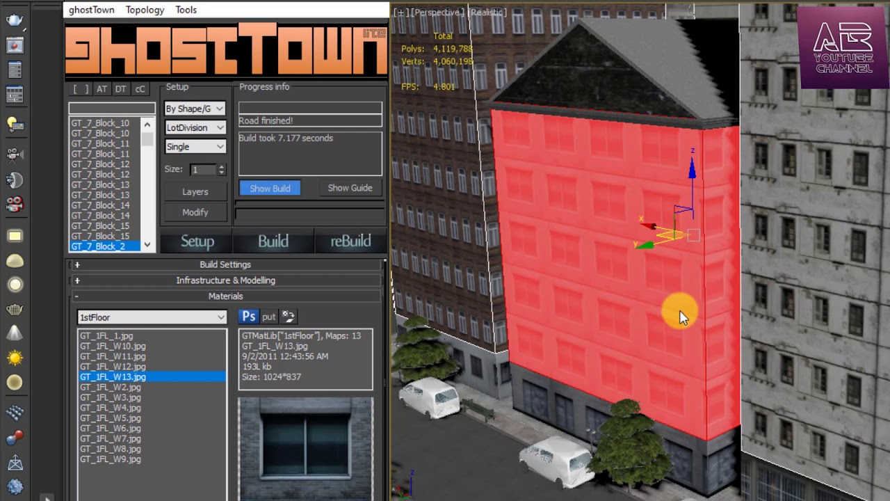Viewport: 890px width, 501px height.
Task: Open the Tools menu
Action: tap(186, 10)
